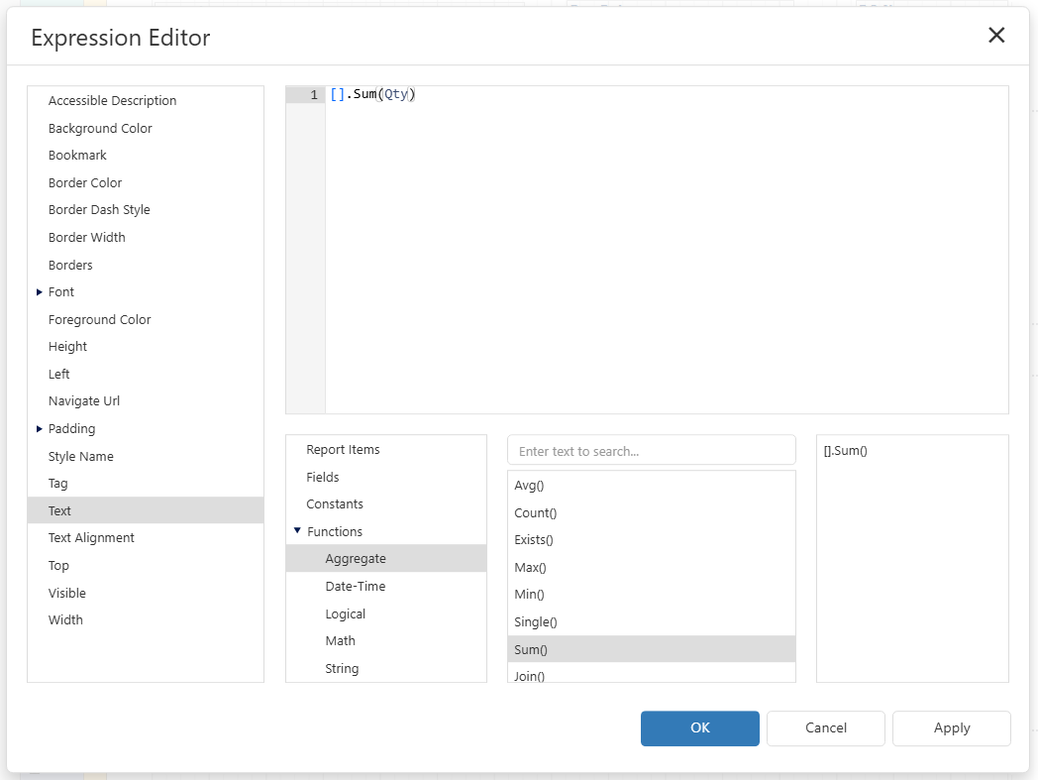Pick the Avg() aggregate function

[530, 486]
